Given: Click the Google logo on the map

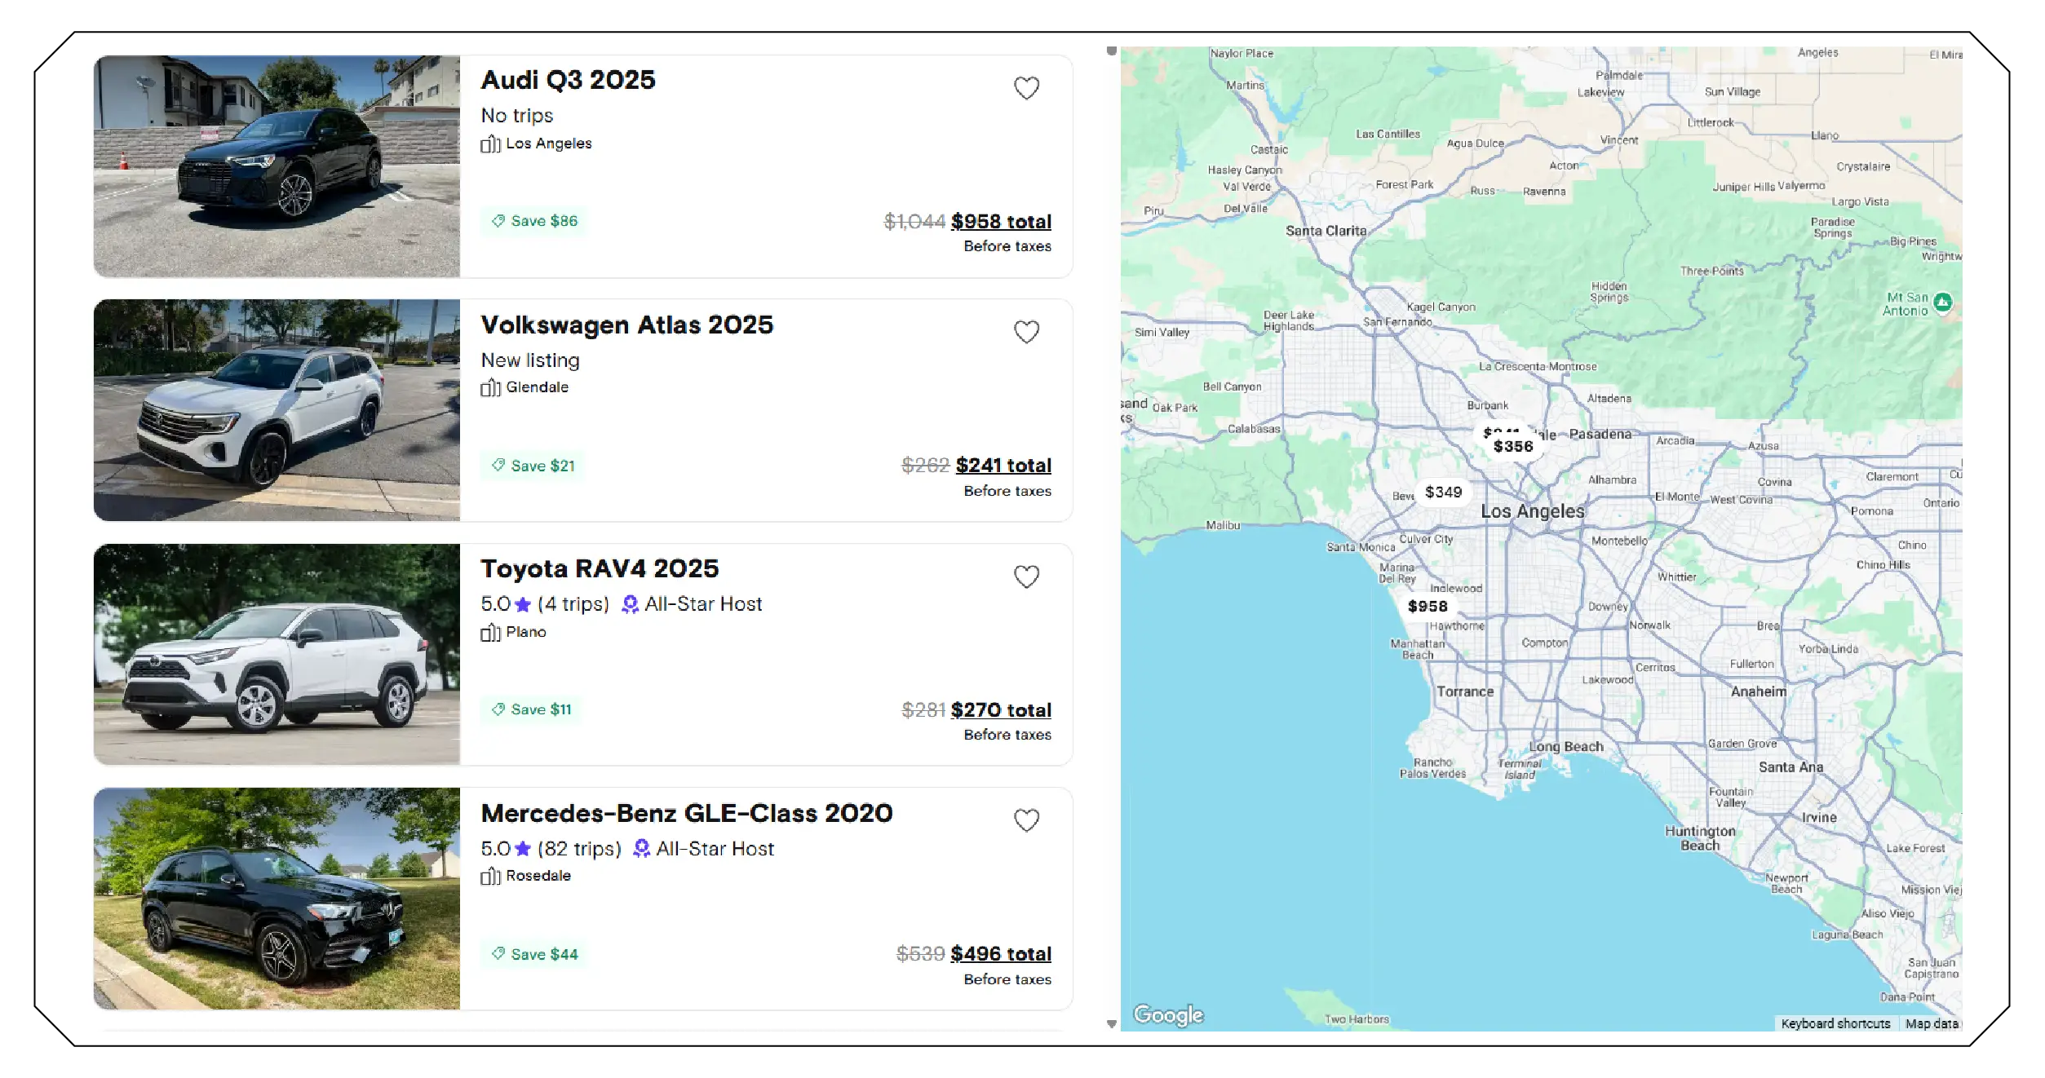Looking at the screenshot, I should (1168, 1015).
